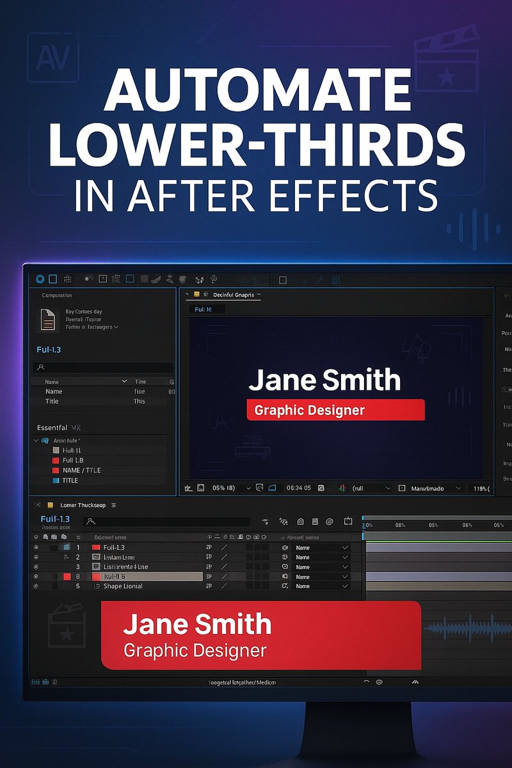The height and width of the screenshot is (768, 512).
Task: Click the red swatch next to Full 1.B
Action: click(x=56, y=460)
